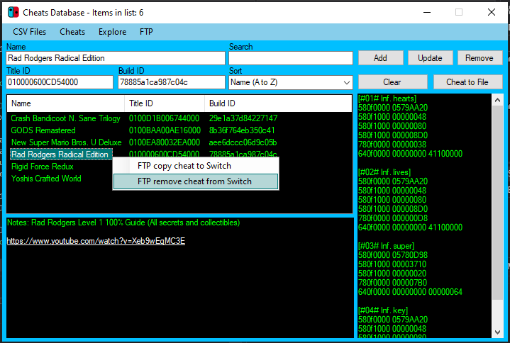Select Rigid Force Redux row
The height and width of the screenshot is (343, 510).
(x=43, y=167)
